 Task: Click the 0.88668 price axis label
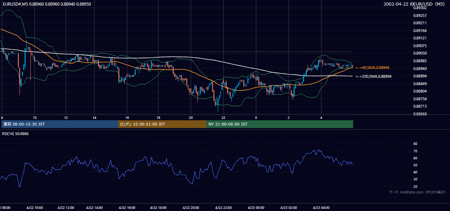tap(420, 114)
